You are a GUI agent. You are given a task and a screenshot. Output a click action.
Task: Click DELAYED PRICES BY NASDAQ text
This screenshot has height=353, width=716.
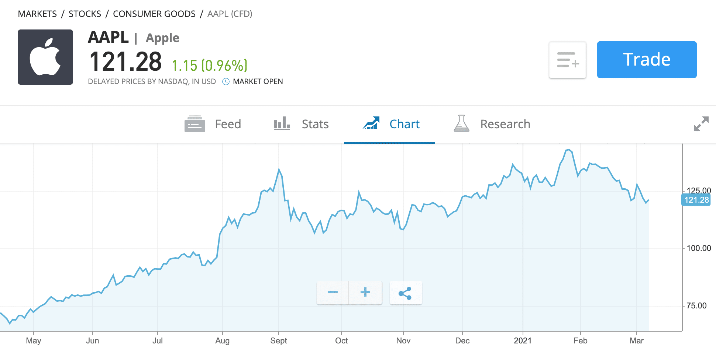click(152, 81)
